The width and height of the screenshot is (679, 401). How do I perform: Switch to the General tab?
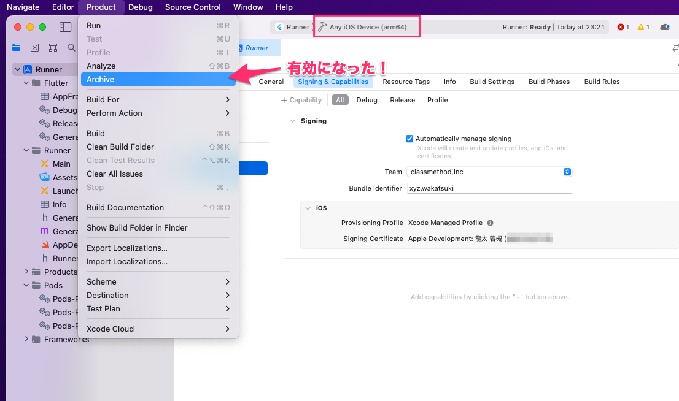point(271,82)
